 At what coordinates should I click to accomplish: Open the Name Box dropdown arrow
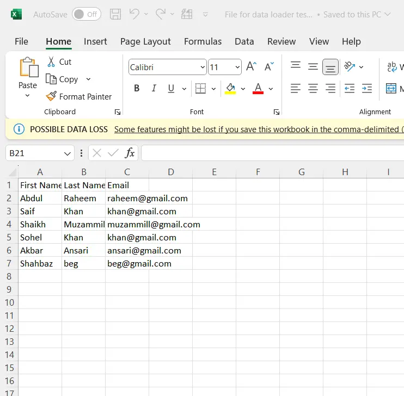[68, 154]
